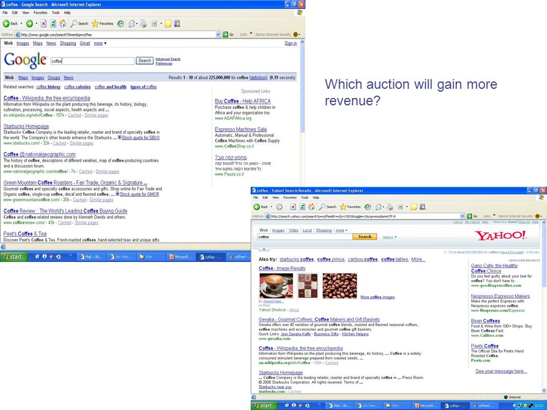Click Stop icon in Yahoo window toolbar

(x=293, y=207)
